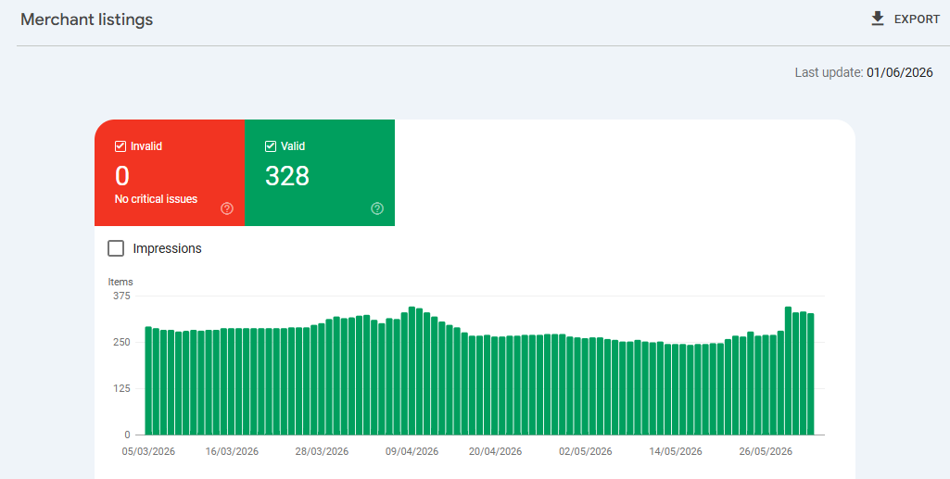Click the Last update date 01/06/2026
The image size is (950, 479).
pyautogui.click(x=900, y=72)
